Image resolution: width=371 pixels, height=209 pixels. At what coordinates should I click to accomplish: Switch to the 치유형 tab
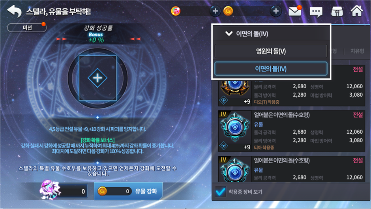(357, 51)
